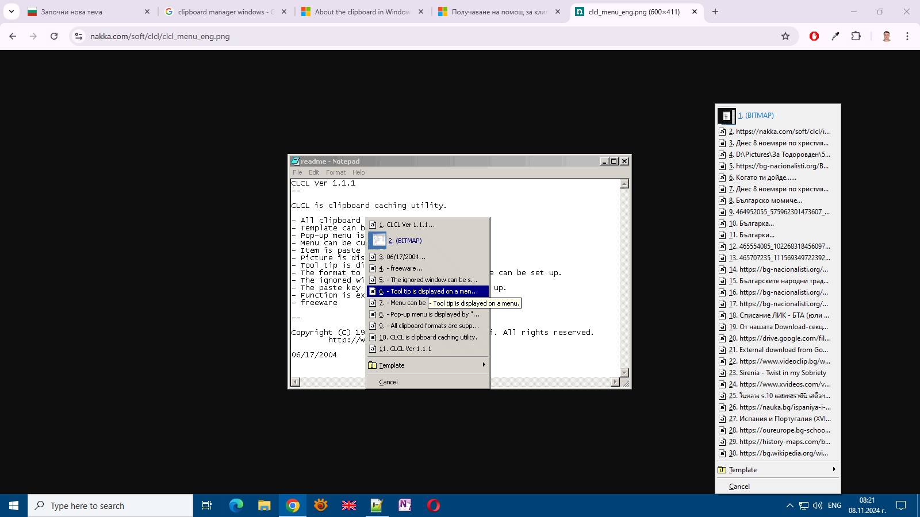Open a new browser tab
920x517 pixels.
pyautogui.click(x=715, y=11)
